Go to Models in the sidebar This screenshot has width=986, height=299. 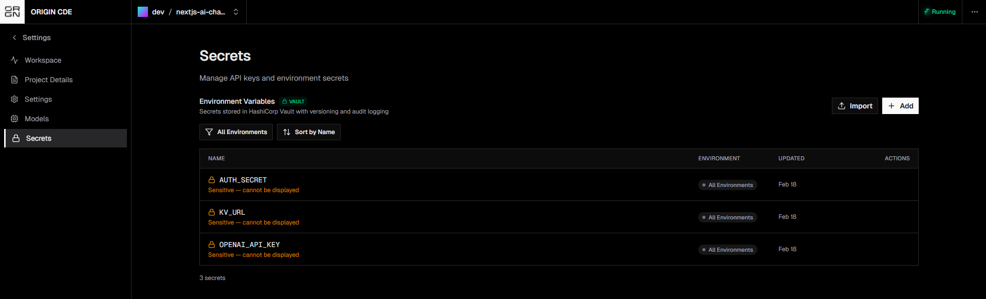tap(37, 119)
